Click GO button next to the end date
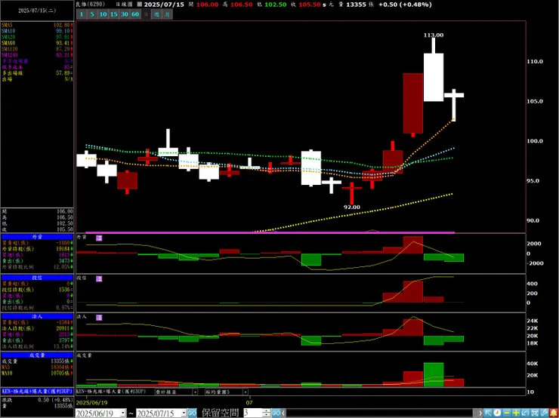This screenshot has height=418, width=559. [192, 413]
